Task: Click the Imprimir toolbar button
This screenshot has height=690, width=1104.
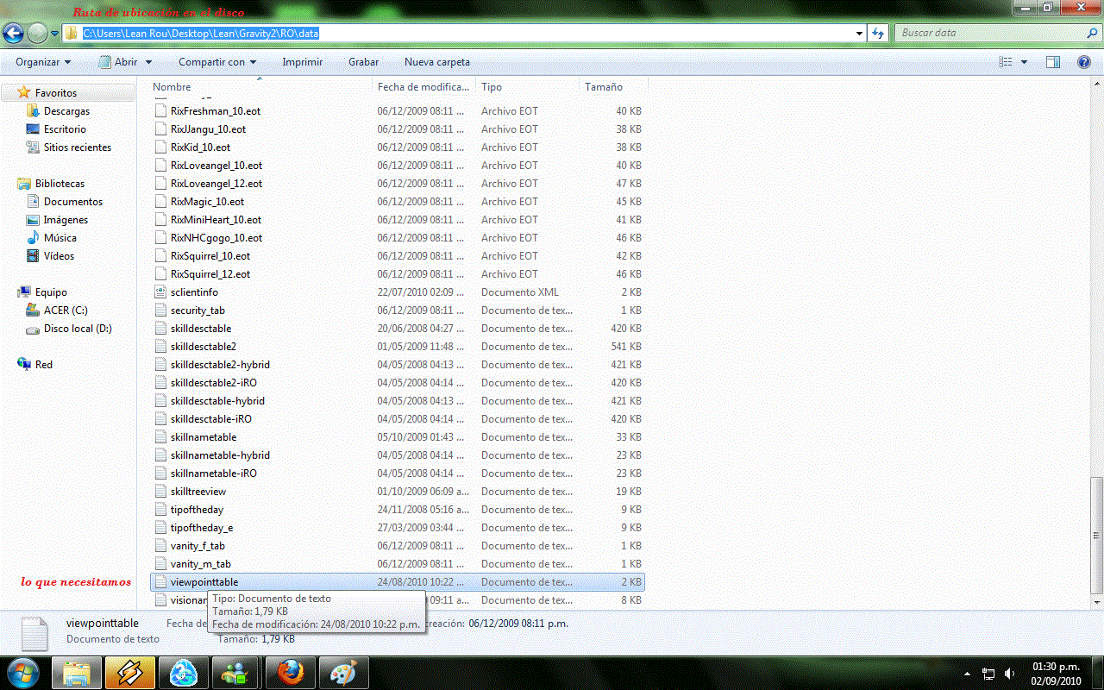Action: [302, 62]
